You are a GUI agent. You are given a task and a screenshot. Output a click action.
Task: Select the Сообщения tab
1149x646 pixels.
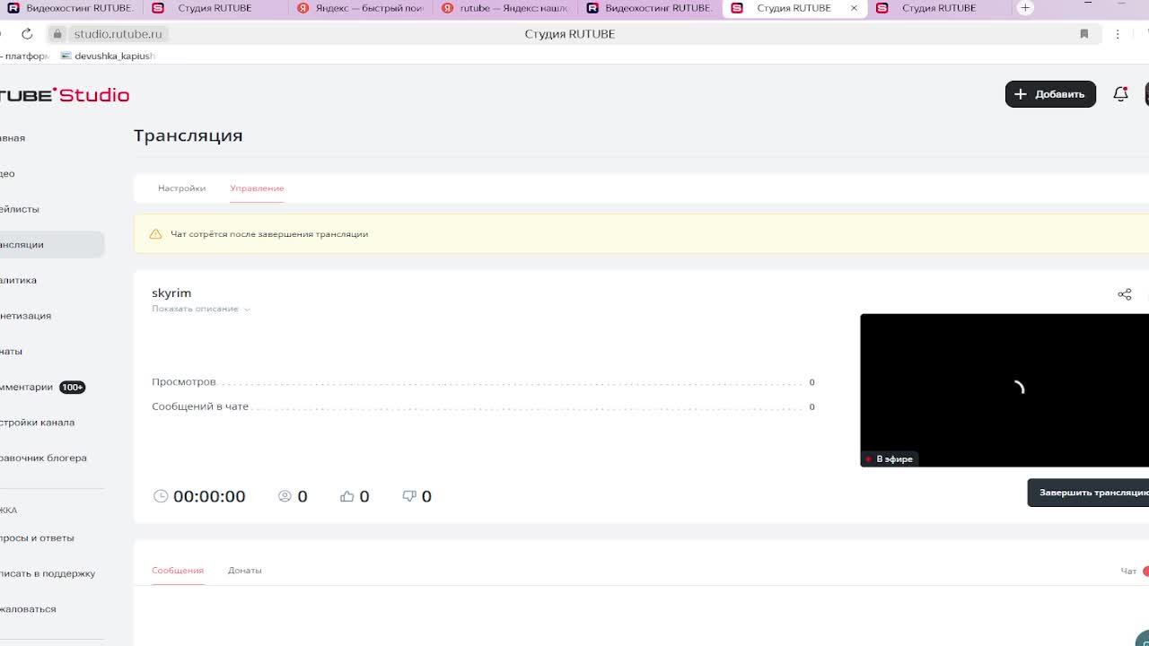click(178, 571)
